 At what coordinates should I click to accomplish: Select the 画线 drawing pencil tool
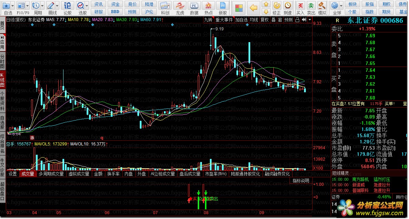(x=51, y=6)
